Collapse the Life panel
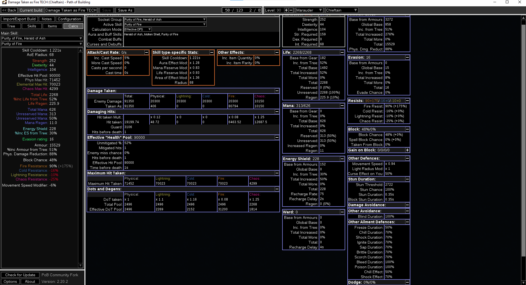Viewport: 526px width, 285px height. 342,52
